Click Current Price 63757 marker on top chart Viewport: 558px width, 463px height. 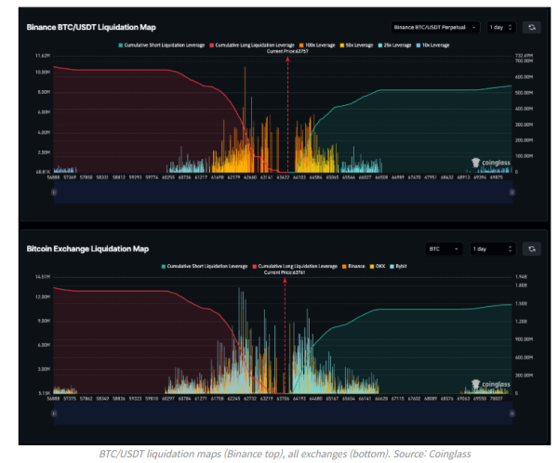[287, 52]
